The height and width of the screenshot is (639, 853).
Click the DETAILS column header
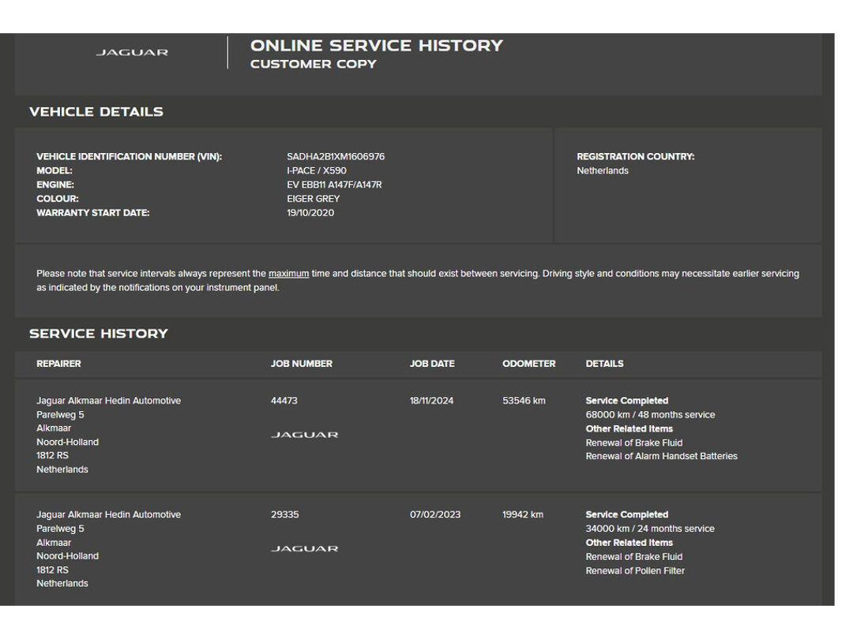(x=604, y=364)
